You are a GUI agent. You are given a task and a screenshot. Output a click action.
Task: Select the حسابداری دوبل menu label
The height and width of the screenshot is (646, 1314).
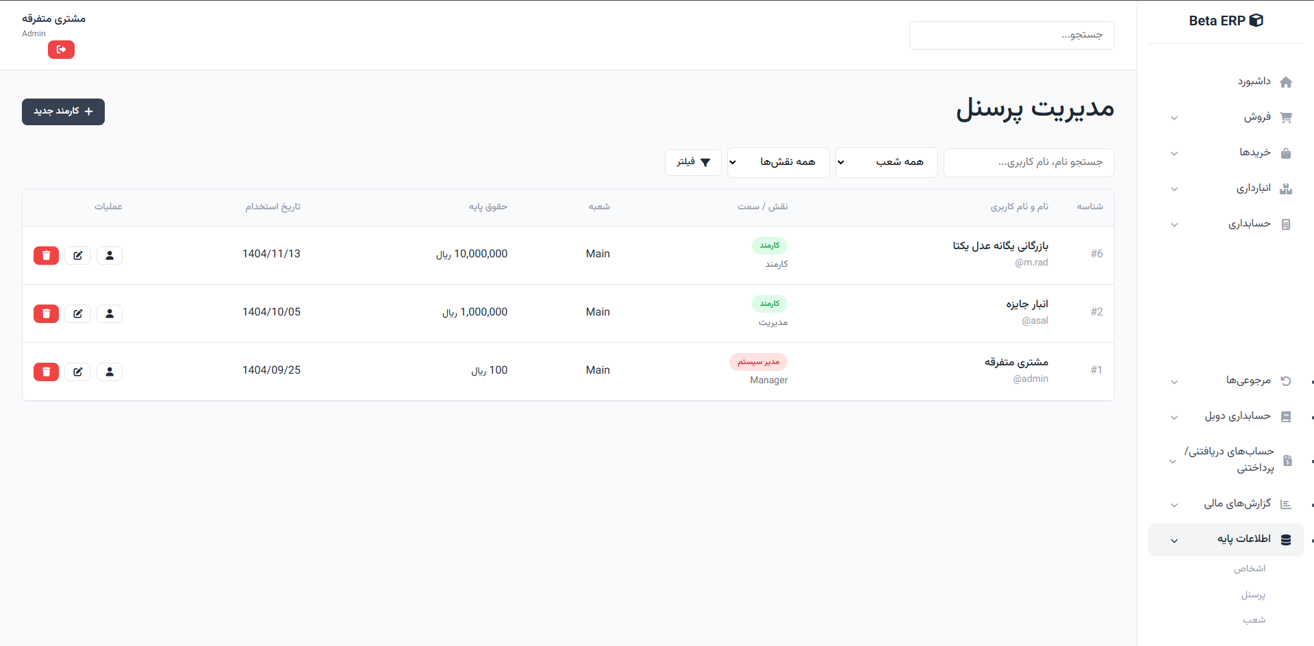1237,416
